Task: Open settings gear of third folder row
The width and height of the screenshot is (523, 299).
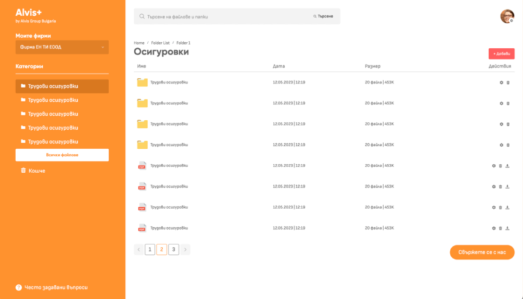Action: click(x=501, y=124)
